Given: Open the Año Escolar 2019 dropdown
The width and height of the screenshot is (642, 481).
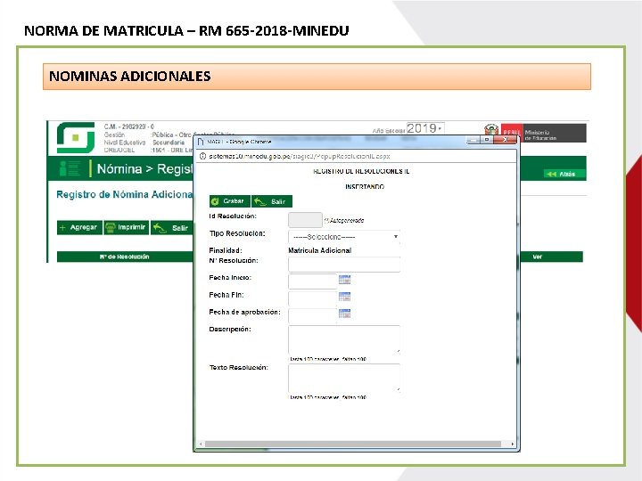Looking at the screenshot, I should coord(424,128).
